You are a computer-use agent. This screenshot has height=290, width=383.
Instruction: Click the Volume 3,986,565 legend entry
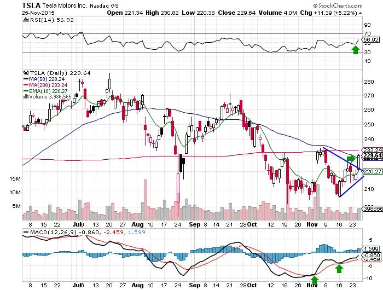(50, 97)
